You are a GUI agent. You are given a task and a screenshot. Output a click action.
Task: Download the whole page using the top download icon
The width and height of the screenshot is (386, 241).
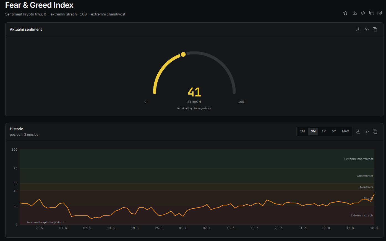click(x=355, y=13)
